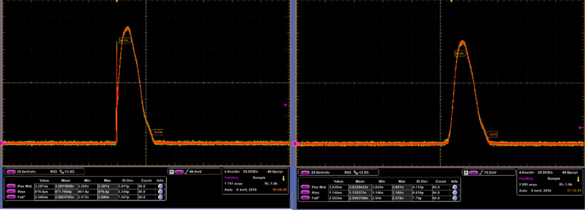Click channel 3 ground marker, left scope
Screen dimensions: 585x210
click(1, 143)
